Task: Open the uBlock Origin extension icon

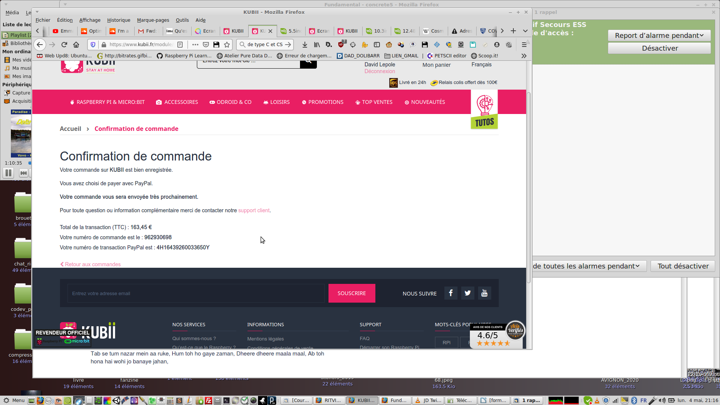Action: (x=341, y=45)
